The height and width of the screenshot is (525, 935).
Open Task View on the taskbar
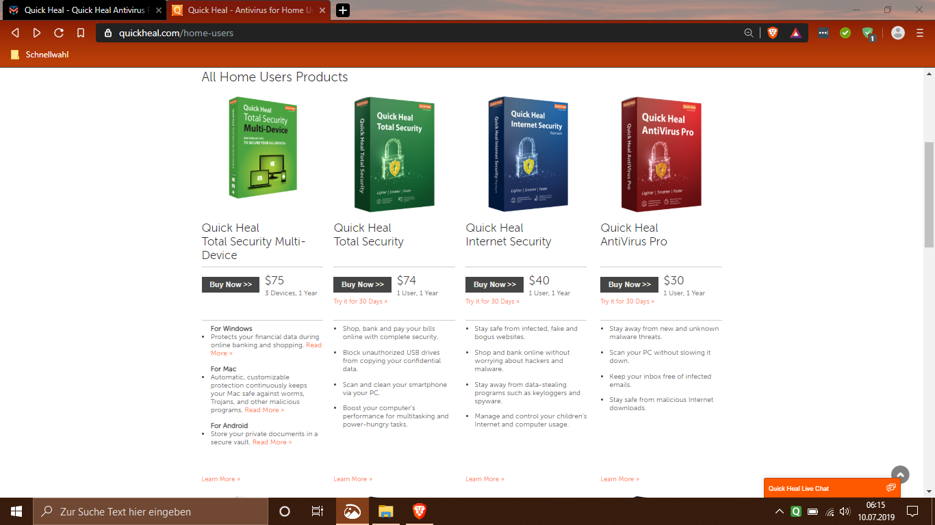click(318, 511)
